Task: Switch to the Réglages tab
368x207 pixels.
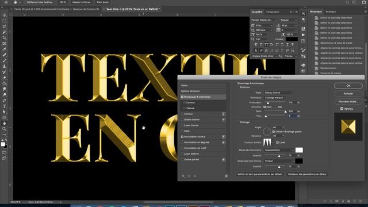Action: pyautogui.click(x=331, y=11)
